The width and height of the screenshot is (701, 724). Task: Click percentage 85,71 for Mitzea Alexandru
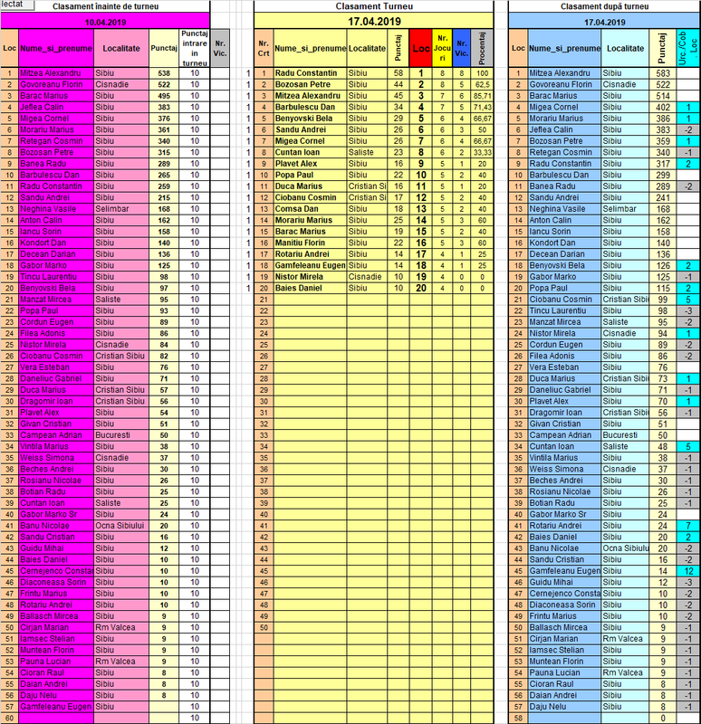(x=482, y=96)
